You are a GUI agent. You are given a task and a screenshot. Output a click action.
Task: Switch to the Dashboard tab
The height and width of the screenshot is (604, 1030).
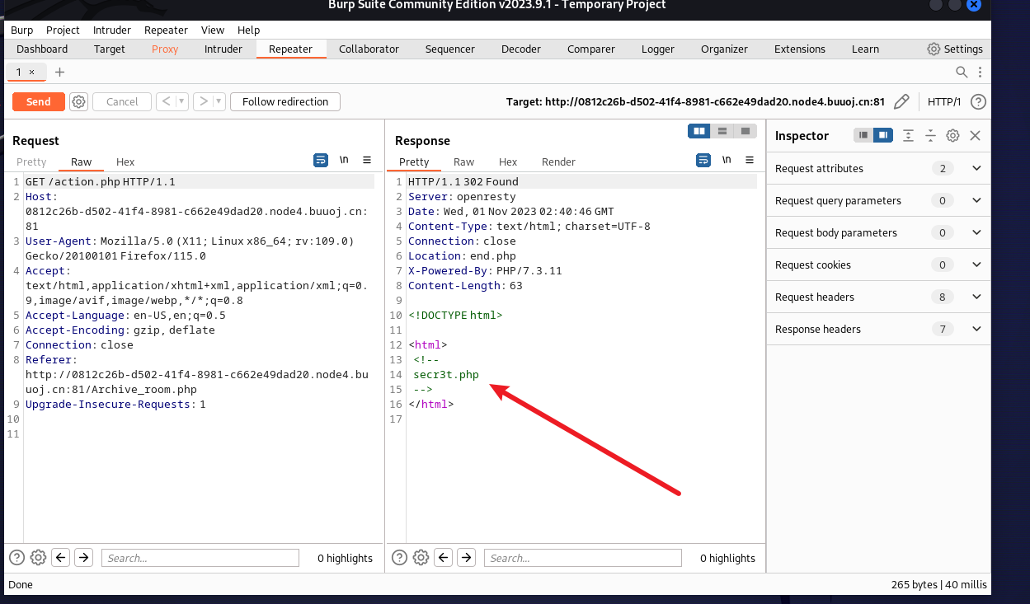click(x=42, y=49)
